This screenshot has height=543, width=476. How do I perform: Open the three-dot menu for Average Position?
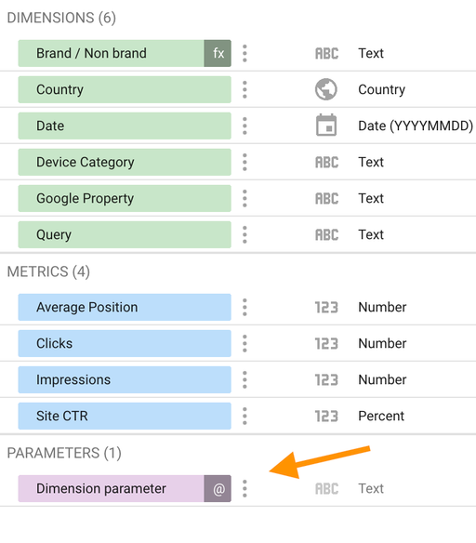tap(245, 307)
